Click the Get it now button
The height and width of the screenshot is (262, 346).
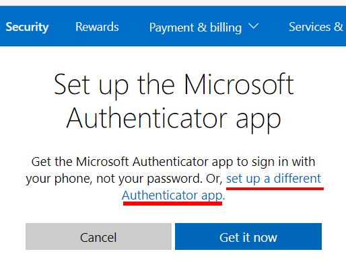(248, 236)
